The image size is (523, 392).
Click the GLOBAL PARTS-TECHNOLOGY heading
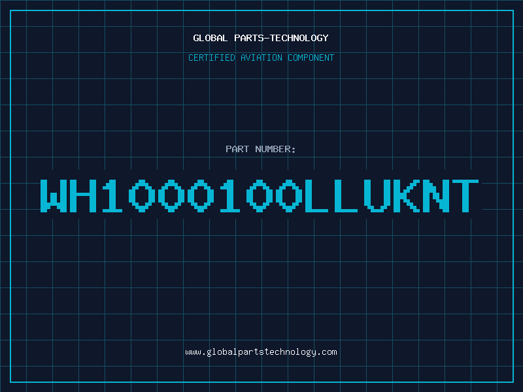click(x=261, y=38)
